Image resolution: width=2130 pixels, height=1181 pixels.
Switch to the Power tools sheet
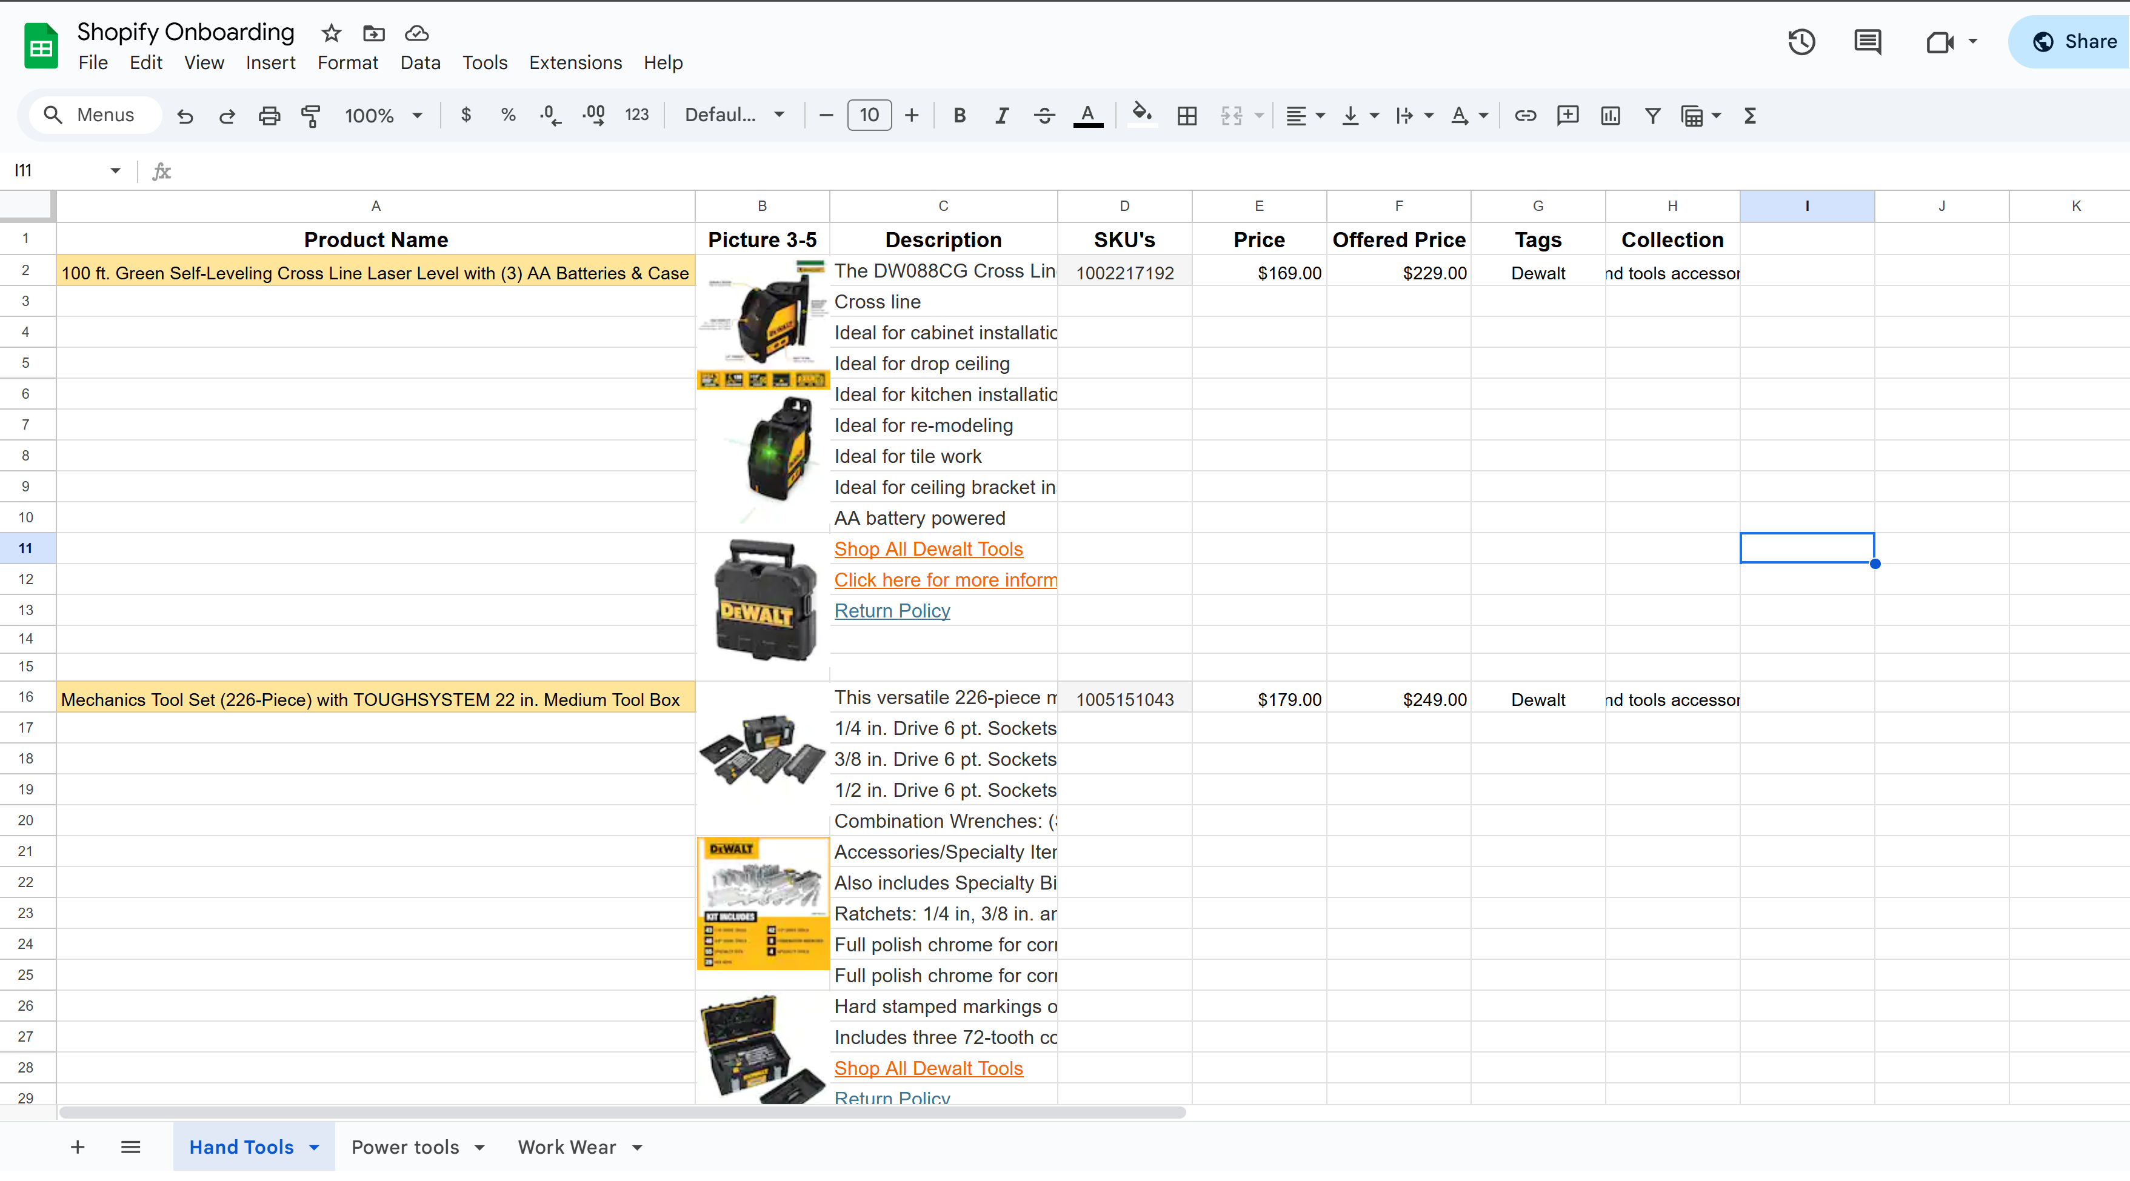(405, 1147)
